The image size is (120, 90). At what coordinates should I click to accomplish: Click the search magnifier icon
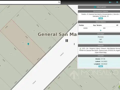click(x=59, y=2)
